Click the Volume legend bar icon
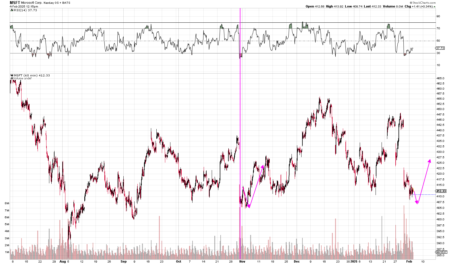 (x=11, y=78)
